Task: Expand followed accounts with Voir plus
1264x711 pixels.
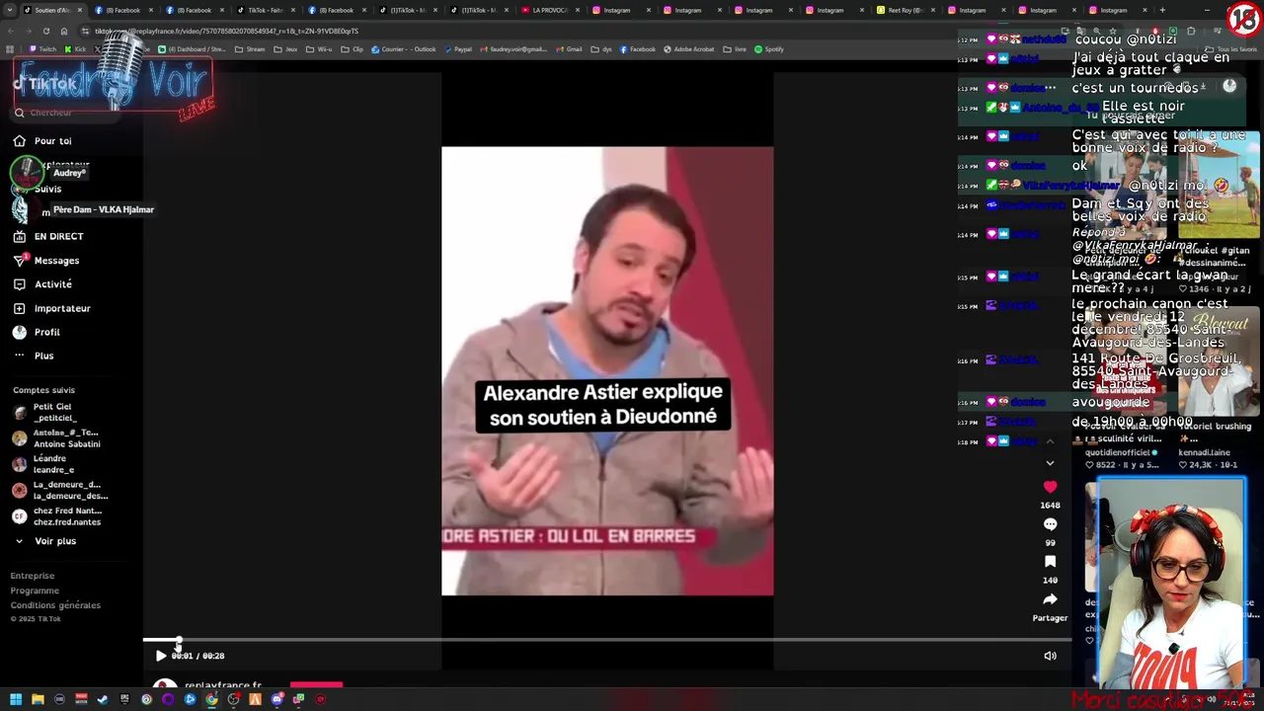Action: (46, 541)
